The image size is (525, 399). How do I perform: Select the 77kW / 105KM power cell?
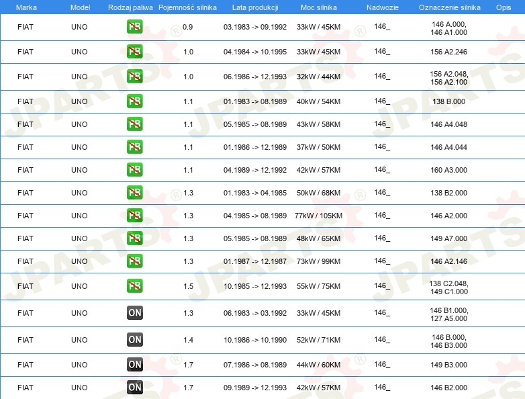click(x=318, y=216)
